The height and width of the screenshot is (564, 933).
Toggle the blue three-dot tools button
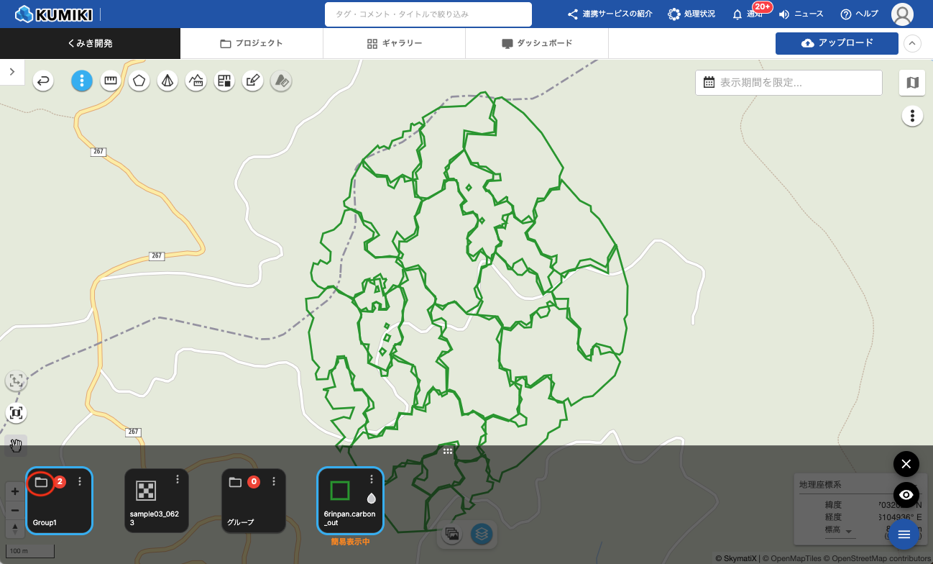pos(82,81)
